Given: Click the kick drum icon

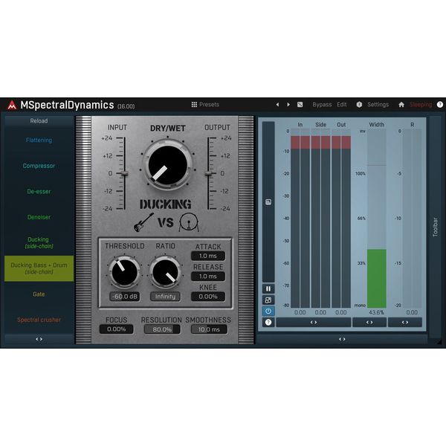Looking at the screenshot, I should click(189, 222).
